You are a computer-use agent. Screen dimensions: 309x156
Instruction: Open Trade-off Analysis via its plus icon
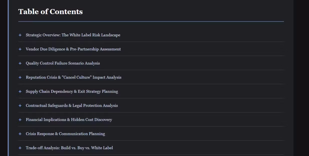20,148
